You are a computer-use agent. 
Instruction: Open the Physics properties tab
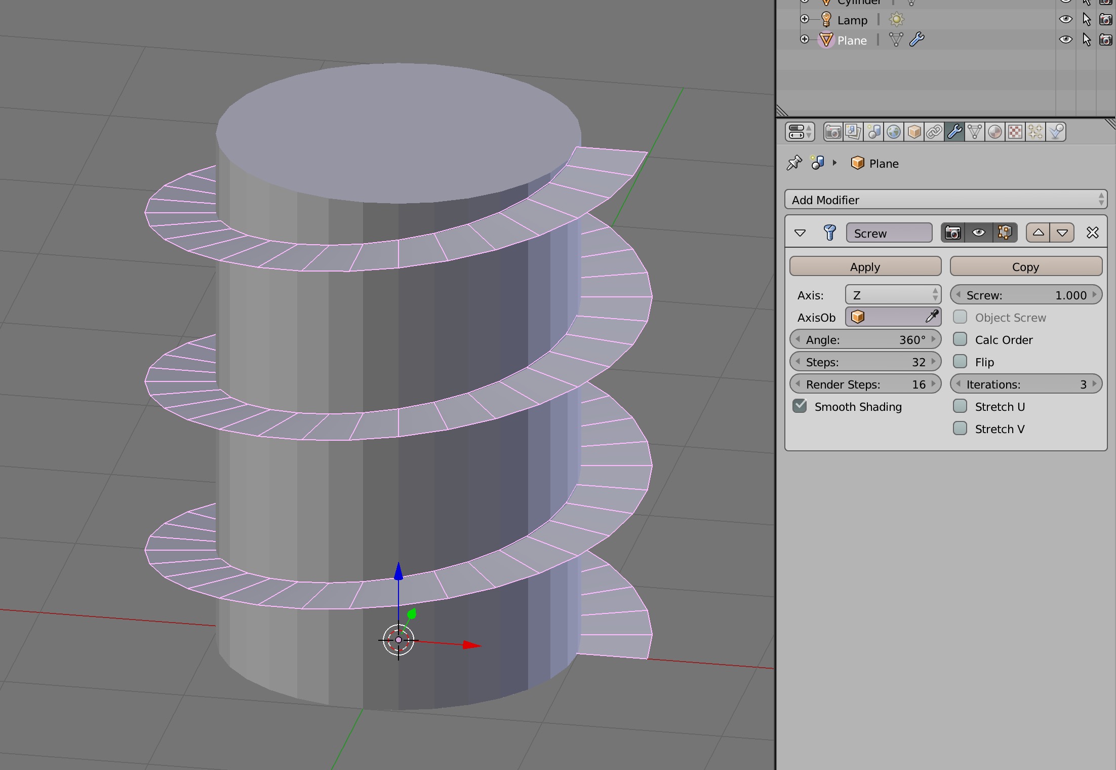point(1055,132)
